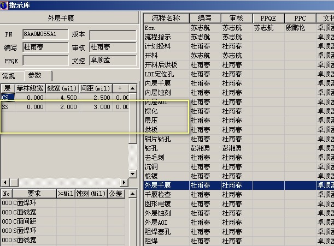Click the 编写 field containing 杜雨春
The width and height of the screenshot is (334, 246).
click(45, 47)
